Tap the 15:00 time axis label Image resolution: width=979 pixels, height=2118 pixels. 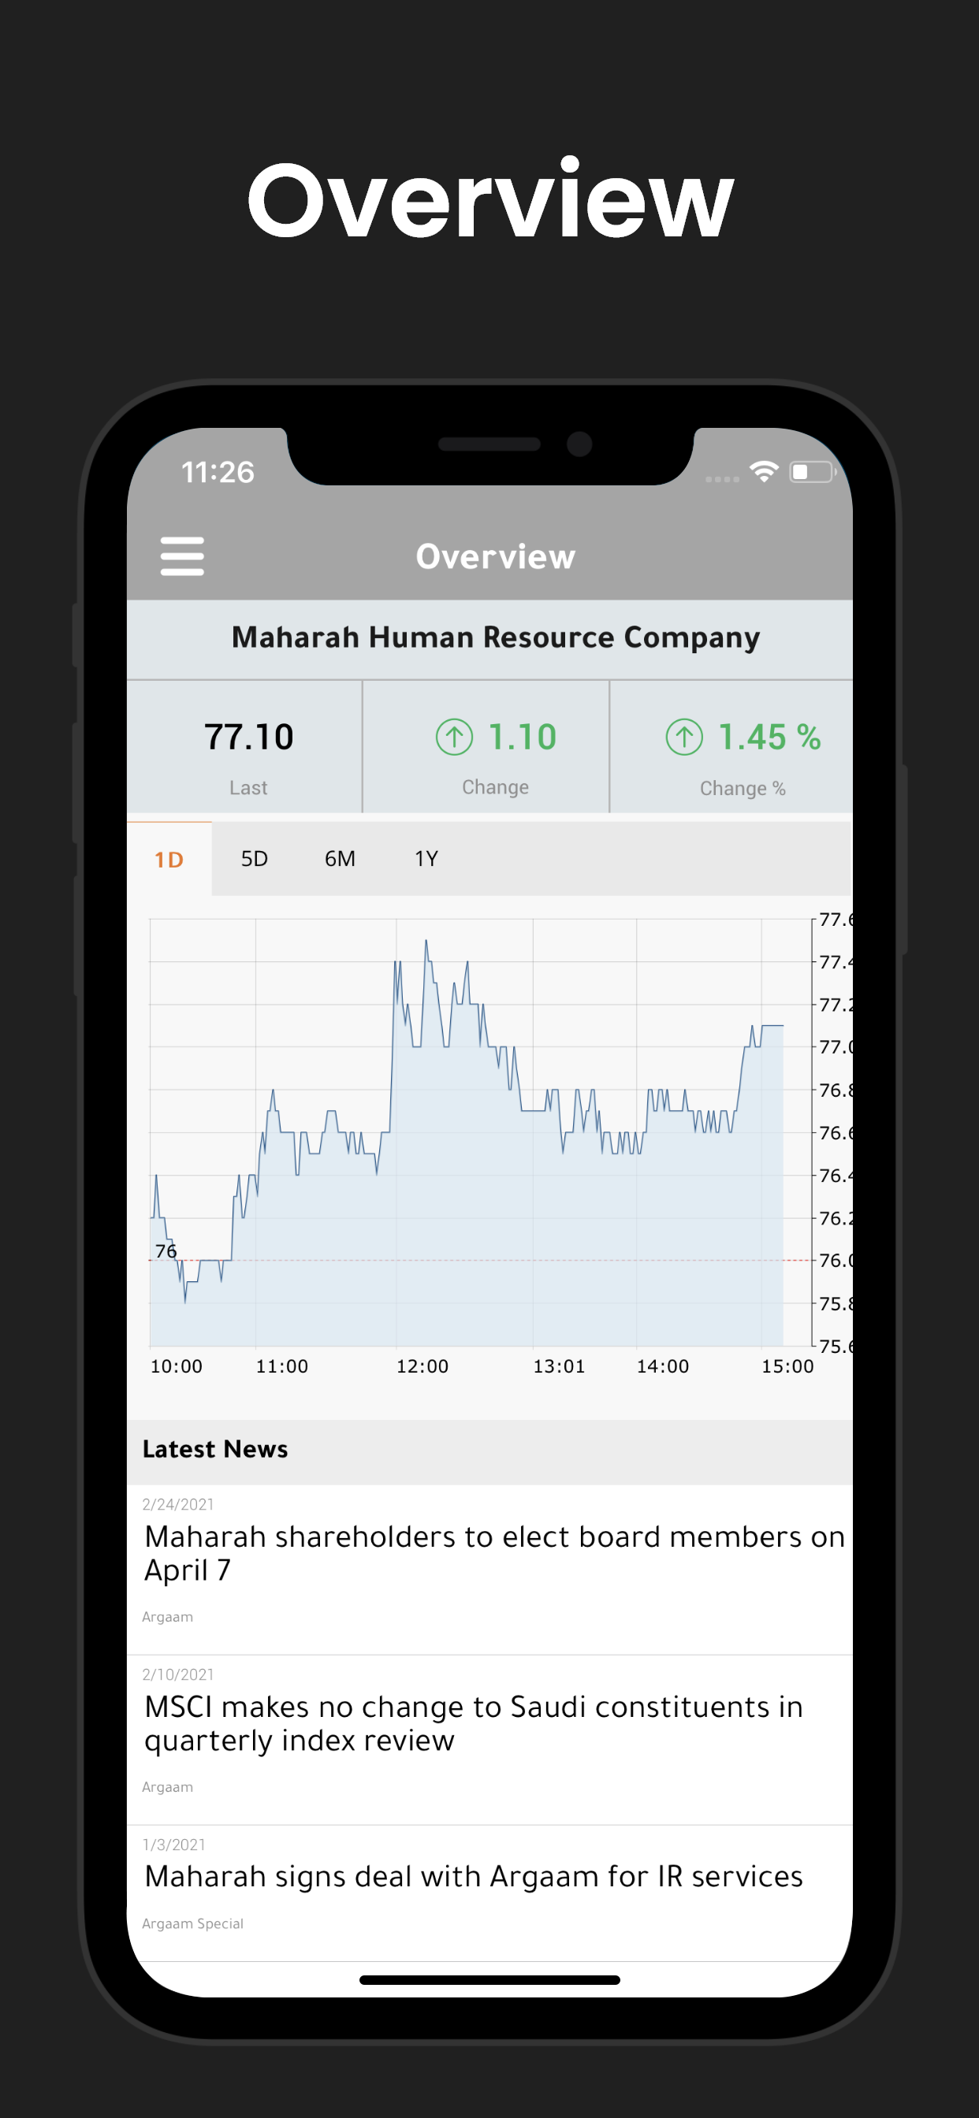pyautogui.click(x=787, y=1366)
